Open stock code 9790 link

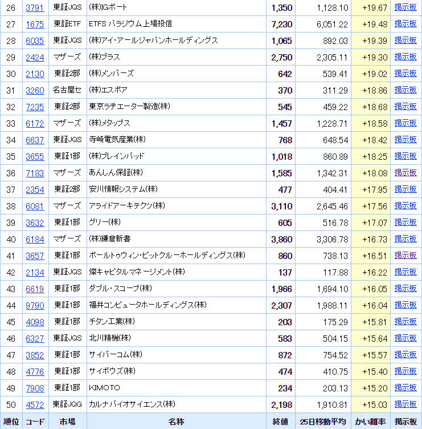(35, 306)
